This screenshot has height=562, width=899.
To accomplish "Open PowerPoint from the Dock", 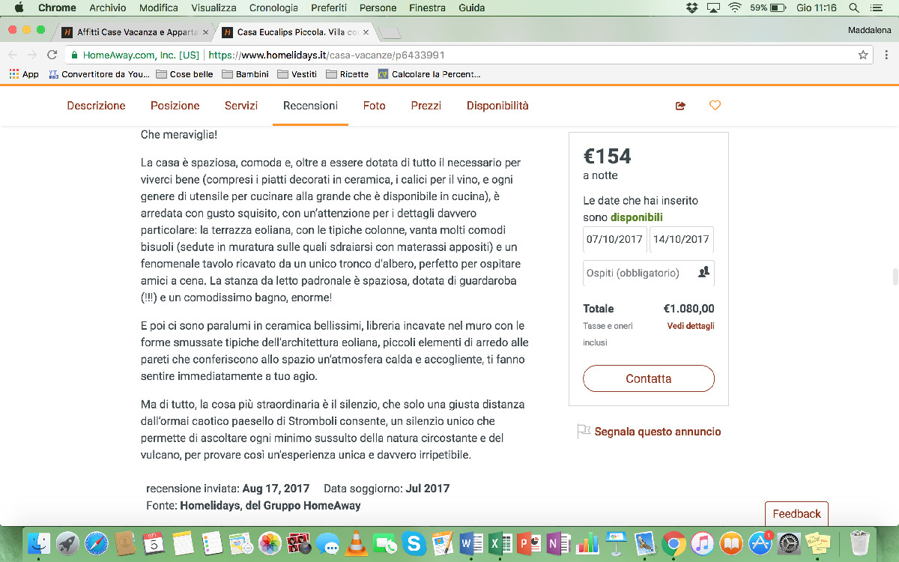I will [529, 543].
